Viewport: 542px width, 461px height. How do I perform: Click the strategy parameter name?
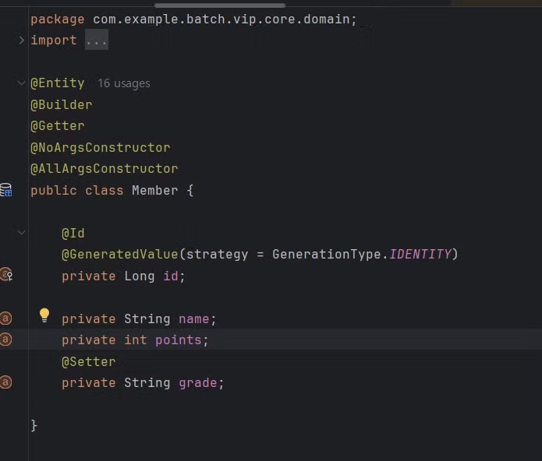[x=217, y=255]
